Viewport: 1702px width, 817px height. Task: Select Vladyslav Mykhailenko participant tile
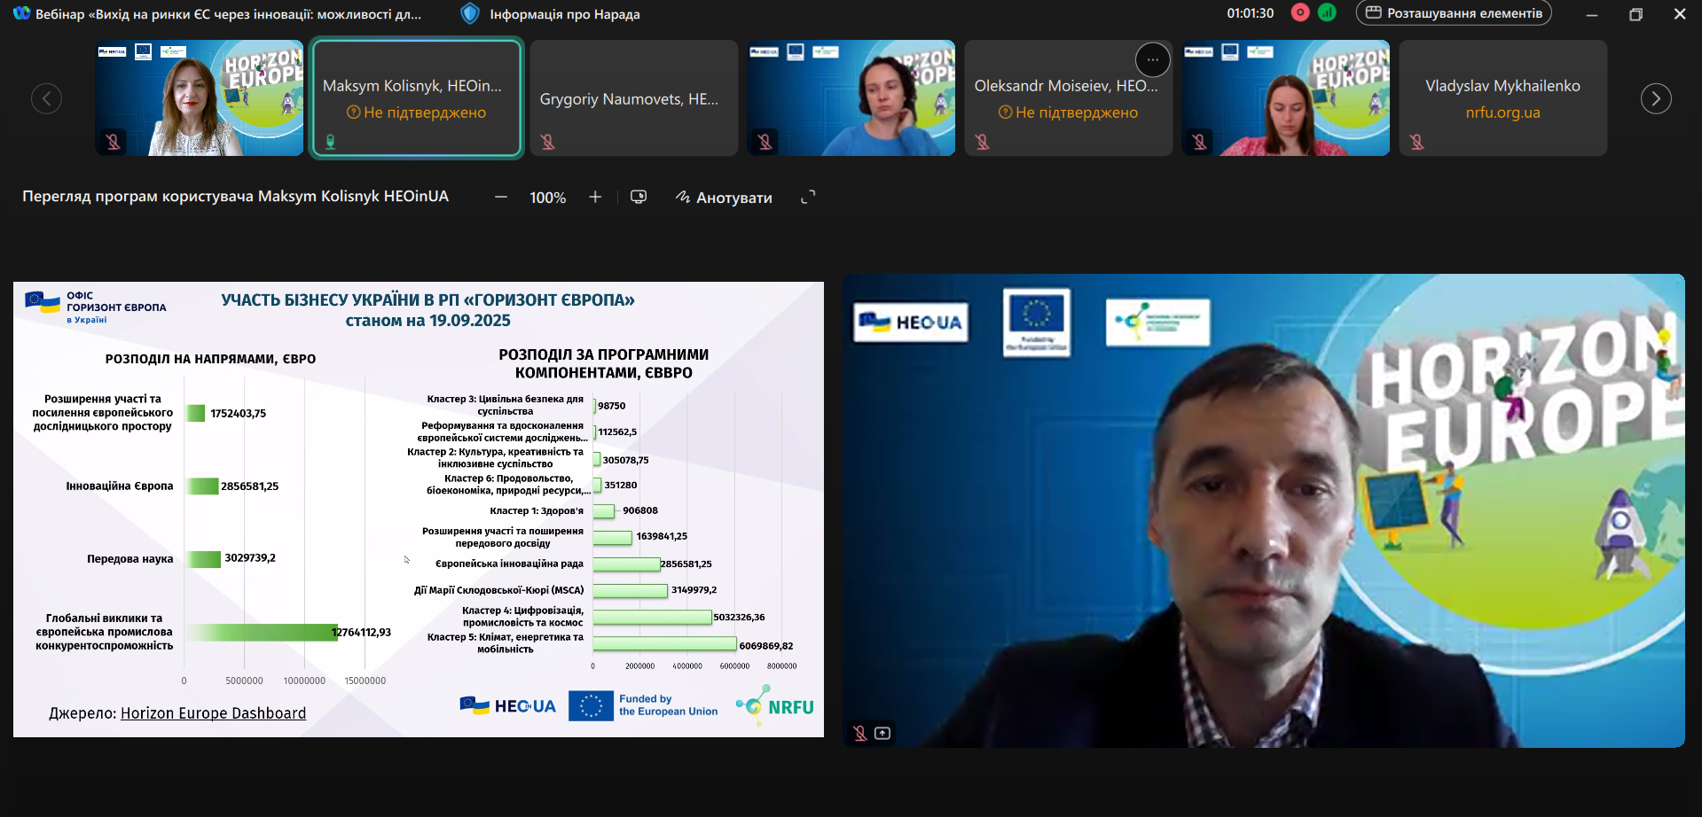click(x=1503, y=97)
